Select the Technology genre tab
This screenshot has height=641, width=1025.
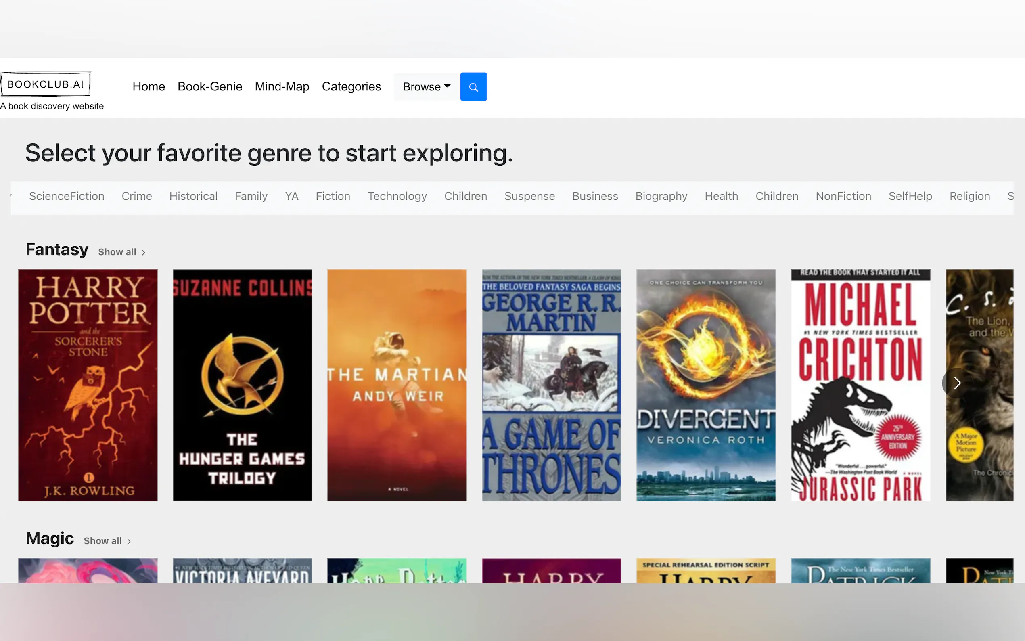pos(397,196)
